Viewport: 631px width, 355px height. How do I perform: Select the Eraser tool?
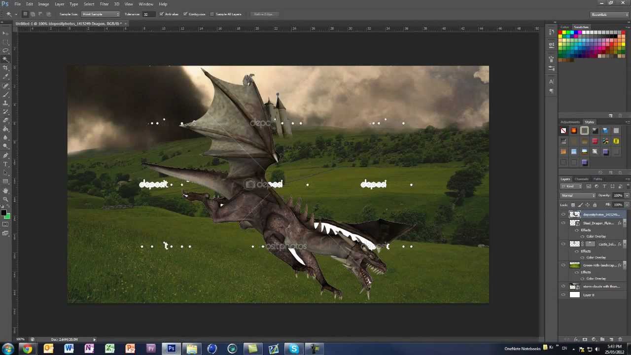(5, 120)
